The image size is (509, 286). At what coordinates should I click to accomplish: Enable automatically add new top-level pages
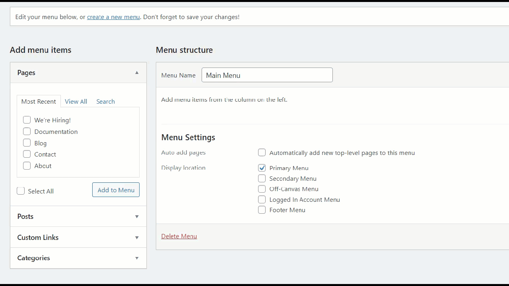(x=262, y=153)
